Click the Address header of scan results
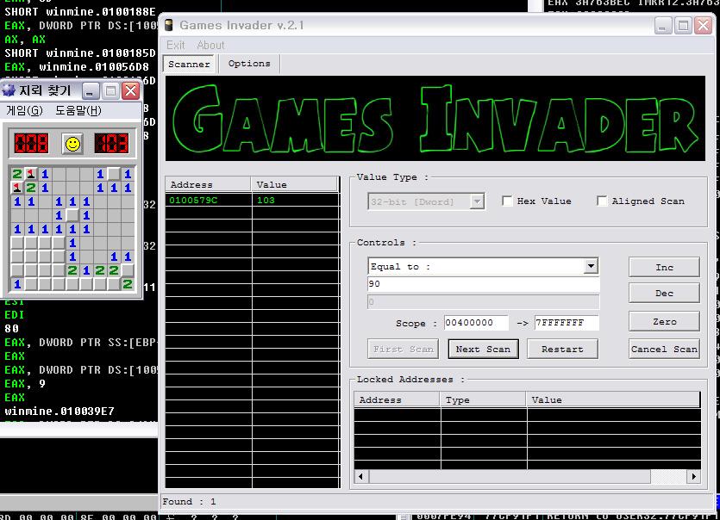This screenshot has height=520, width=720. point(208,184)
